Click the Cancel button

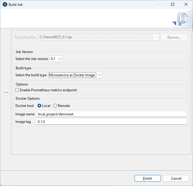click(x=176, y=178)
